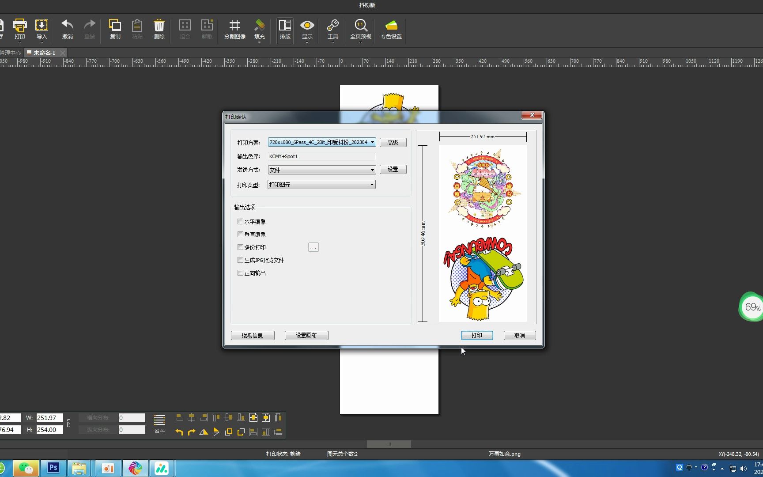The image size is (763, 477).
Task: Click the align horizontal centers icon
Action: (x=192, y=417)
